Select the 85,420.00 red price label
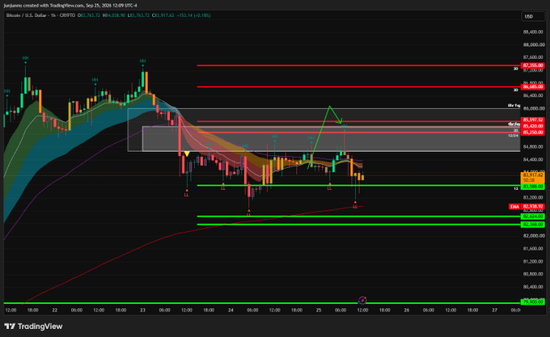 coord(533,126)
